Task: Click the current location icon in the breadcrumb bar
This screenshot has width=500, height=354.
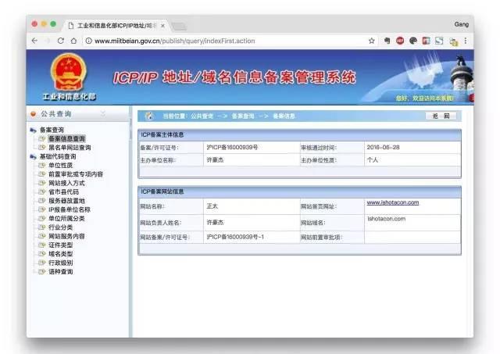Action: tap(150, 116)
